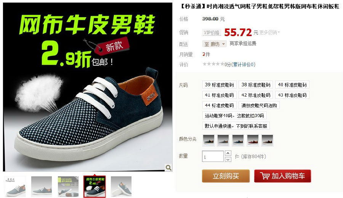The width and height of the screenshot is (343, 198).
Task: Pick the third color variant swatch
Action: pos(238,140)
